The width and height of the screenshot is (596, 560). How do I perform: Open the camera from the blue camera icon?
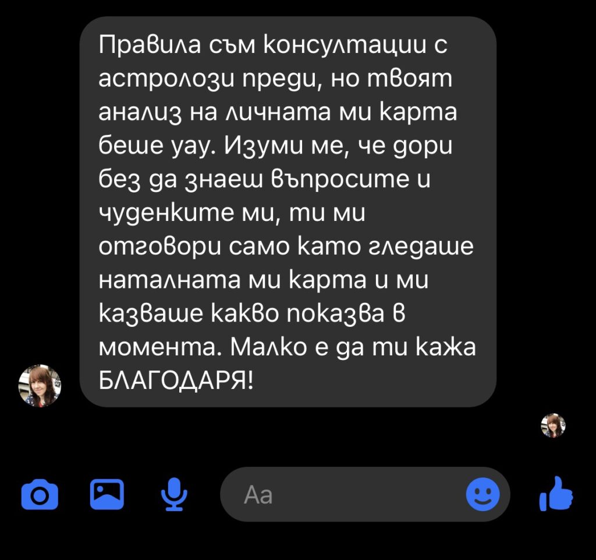(40, 494)
